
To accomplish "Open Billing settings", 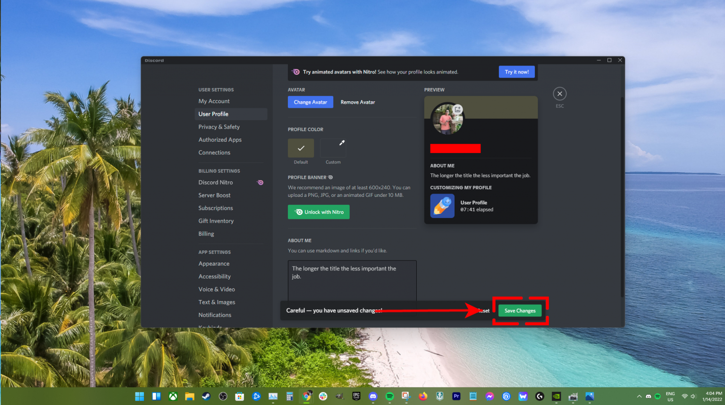I will (231, 234).
